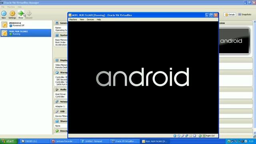Click the Network section header icon
Viewport: 256px width, 144px height.
(x=57, y=102)
